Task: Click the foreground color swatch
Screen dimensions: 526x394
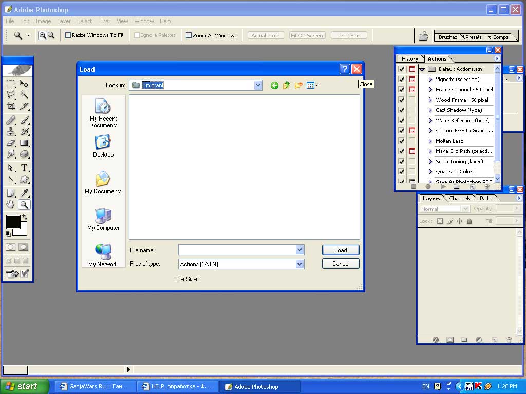Action: (12, 222)
